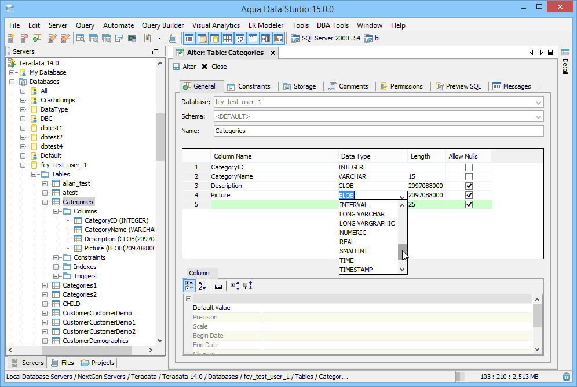Open the dropdown arrow beside new document icon
The width and height of the screenshot is (577, 387).
[159, 38]
